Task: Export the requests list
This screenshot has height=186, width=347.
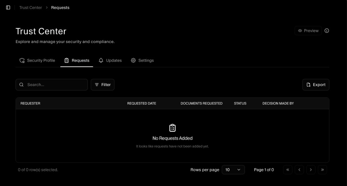Action: (315, 85)
